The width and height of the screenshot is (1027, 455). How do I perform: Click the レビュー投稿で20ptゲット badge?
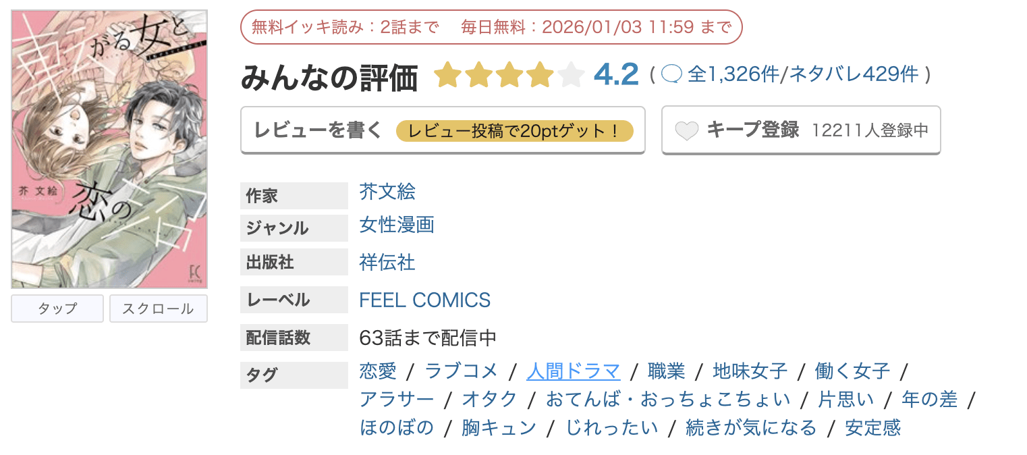516,131
